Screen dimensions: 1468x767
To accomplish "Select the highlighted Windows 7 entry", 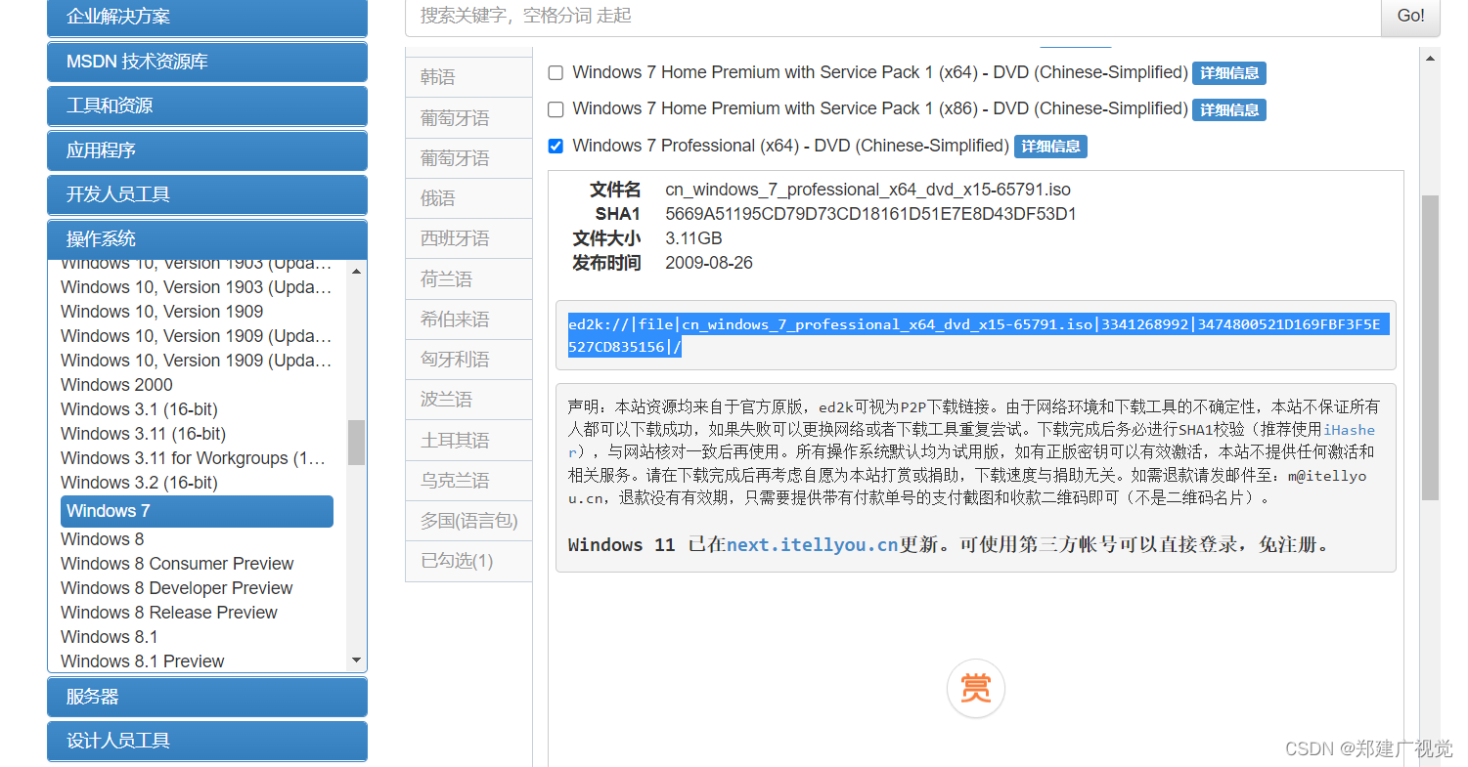I will coord(198,511).
